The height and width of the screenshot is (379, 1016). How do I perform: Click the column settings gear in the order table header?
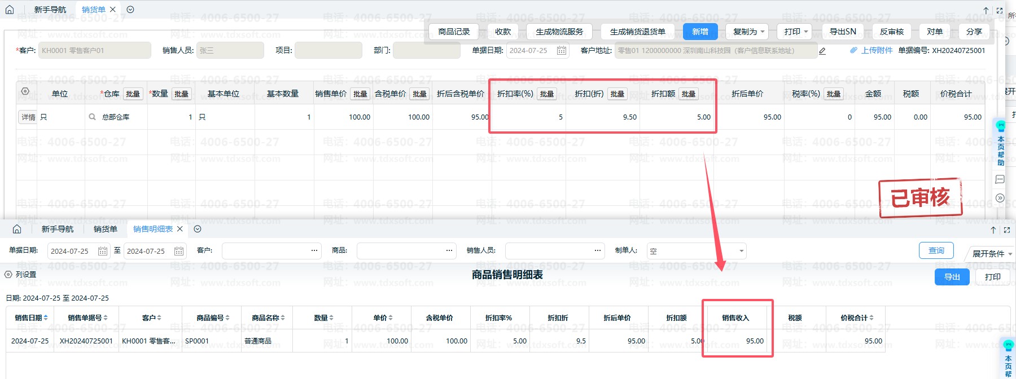click(x=25, y=91)
